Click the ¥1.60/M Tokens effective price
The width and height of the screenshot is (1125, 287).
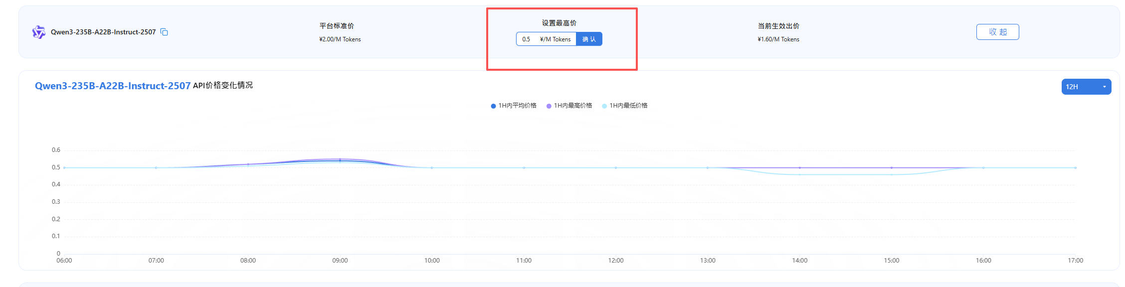coord(778,39)
